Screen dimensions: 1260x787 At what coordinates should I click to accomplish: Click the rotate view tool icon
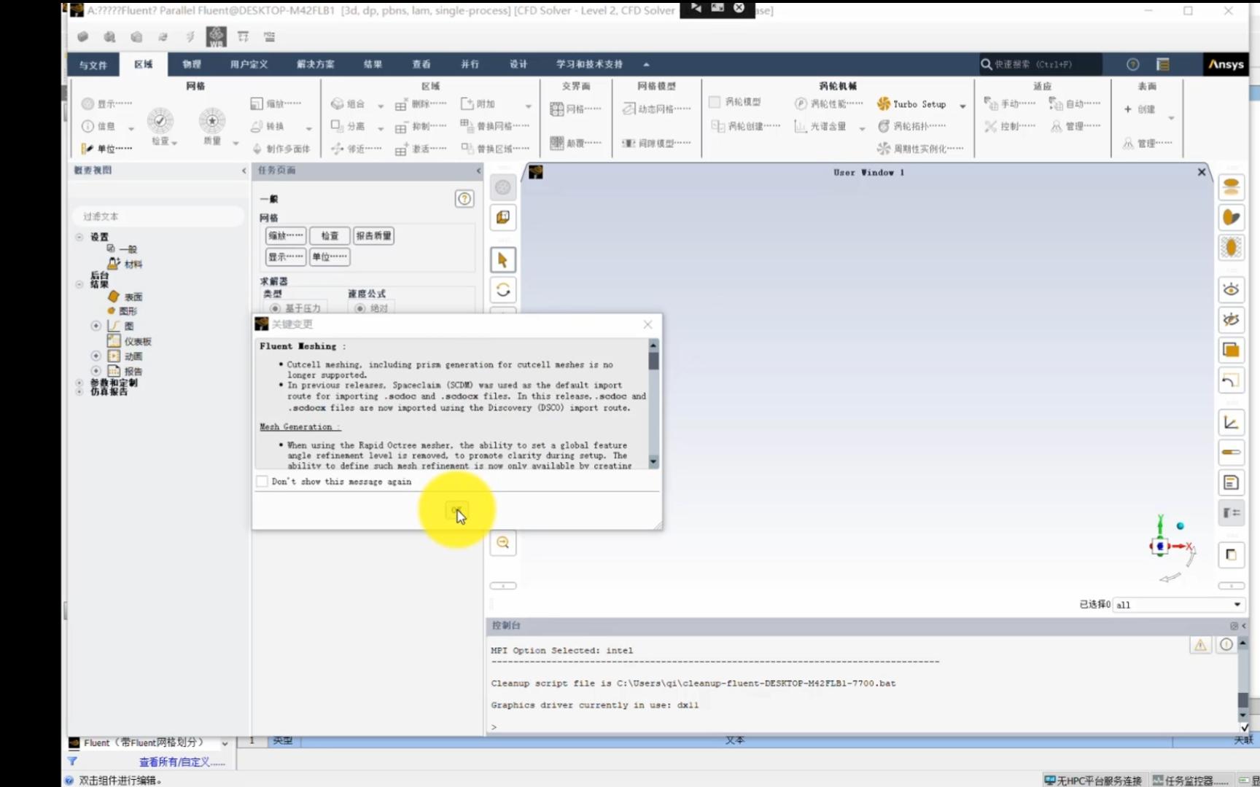tap(502, 290)
